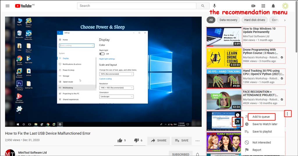Click the watch later clock overlay on thumbnail
This screenshot has width=298, height=156.
[237, 115]
